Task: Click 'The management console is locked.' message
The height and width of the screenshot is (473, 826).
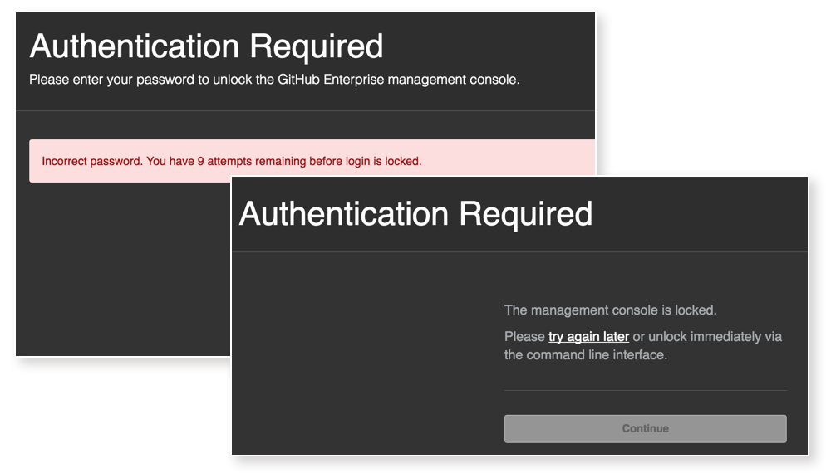Action: point(611,310)
